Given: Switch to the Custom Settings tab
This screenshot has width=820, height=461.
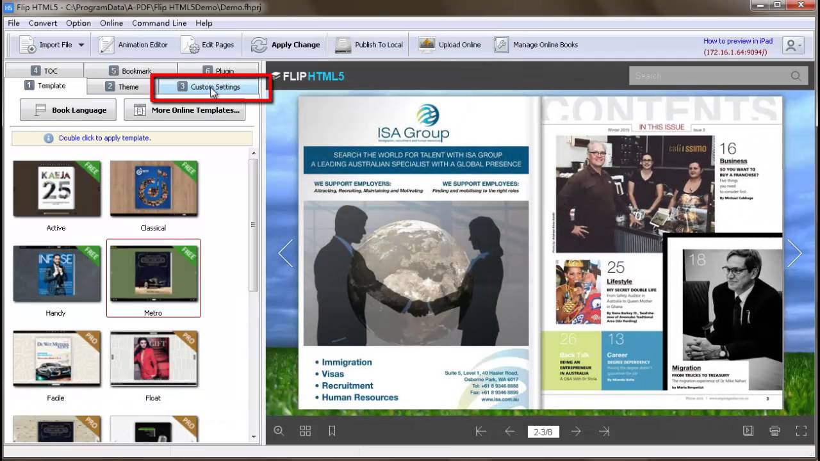Looking at the screenshot, I should pyautogui.click(x=209, y=86).
